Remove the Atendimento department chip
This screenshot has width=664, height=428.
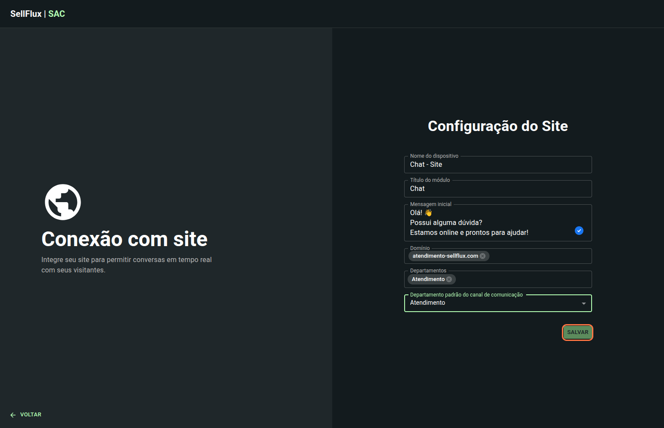449,279
